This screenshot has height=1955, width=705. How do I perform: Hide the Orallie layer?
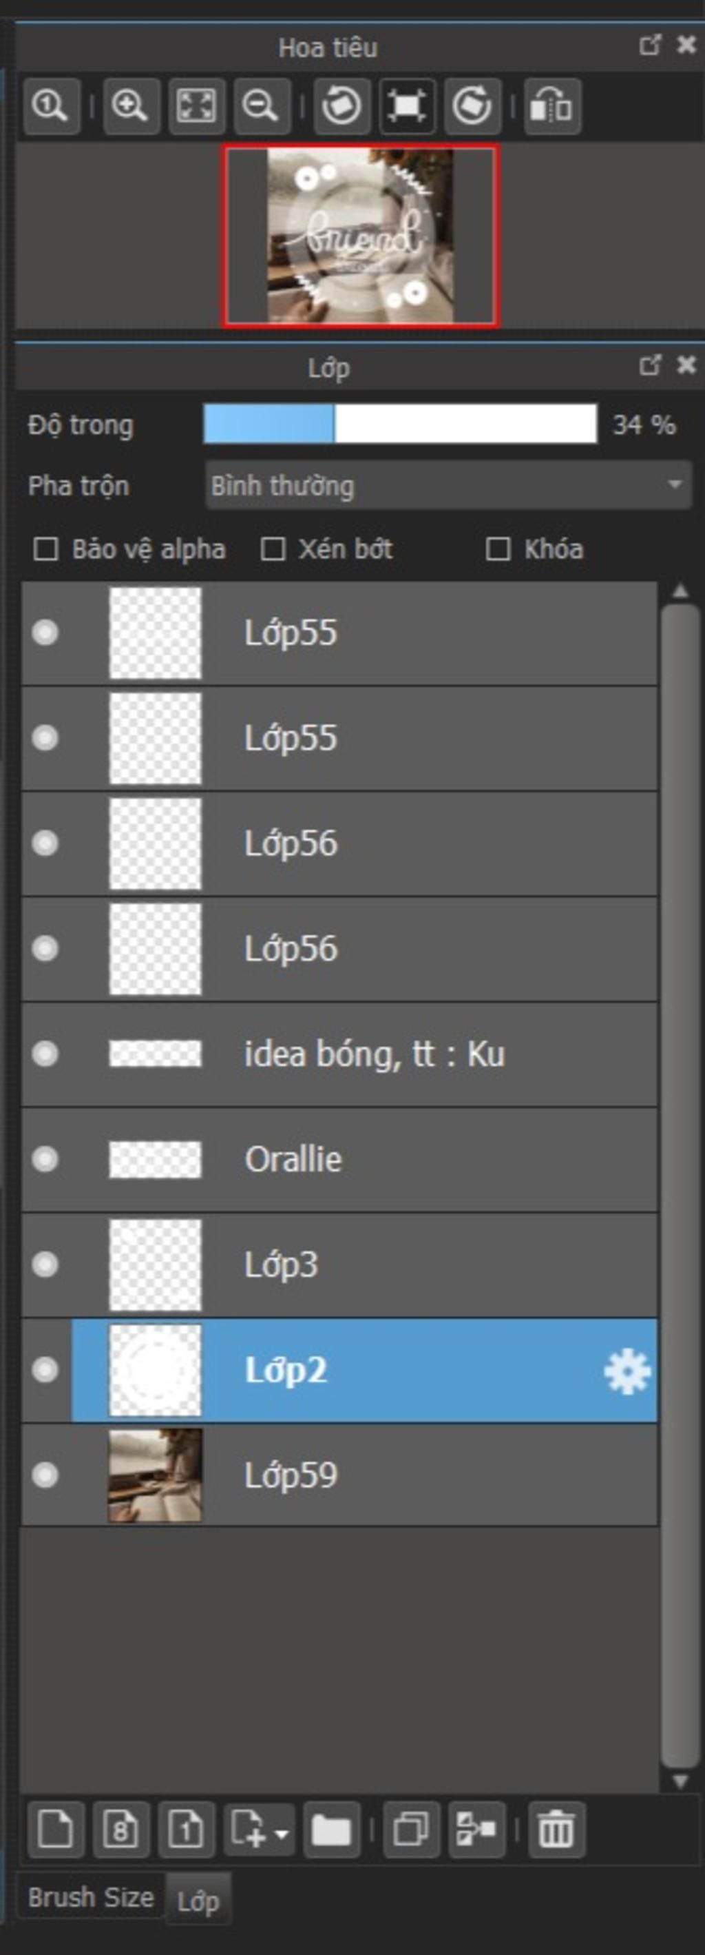tap(45, 1159)
